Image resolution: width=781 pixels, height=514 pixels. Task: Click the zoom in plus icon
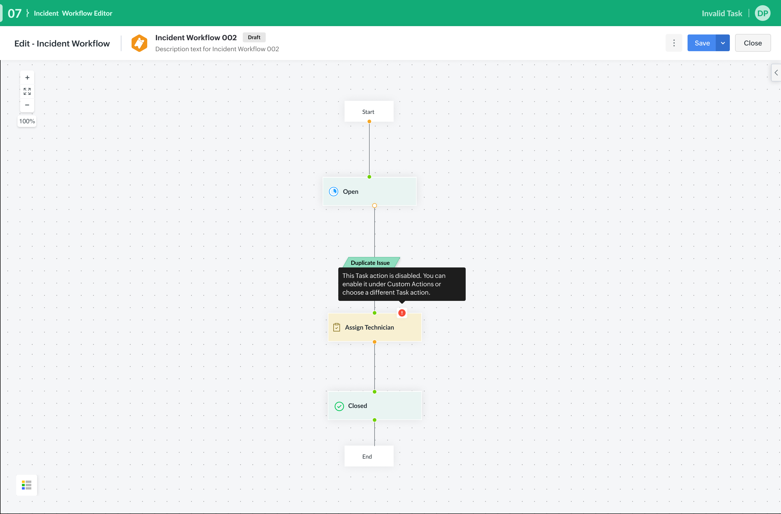27,78
